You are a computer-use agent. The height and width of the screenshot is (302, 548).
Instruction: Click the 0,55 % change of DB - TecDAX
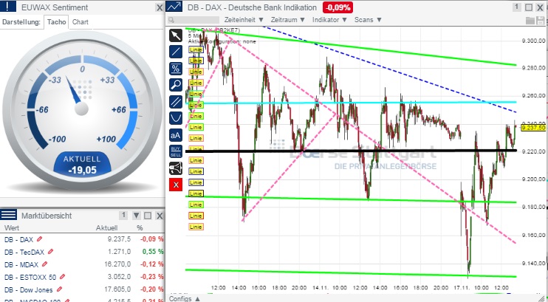coord(153,252)
